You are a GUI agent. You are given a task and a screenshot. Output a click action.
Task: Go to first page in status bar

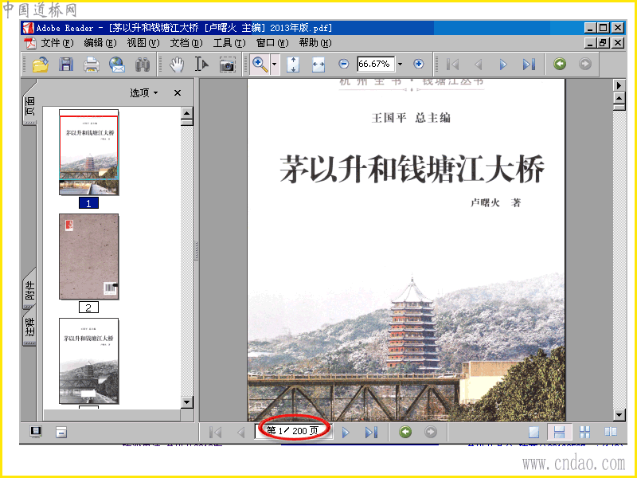tap(215, 432)
